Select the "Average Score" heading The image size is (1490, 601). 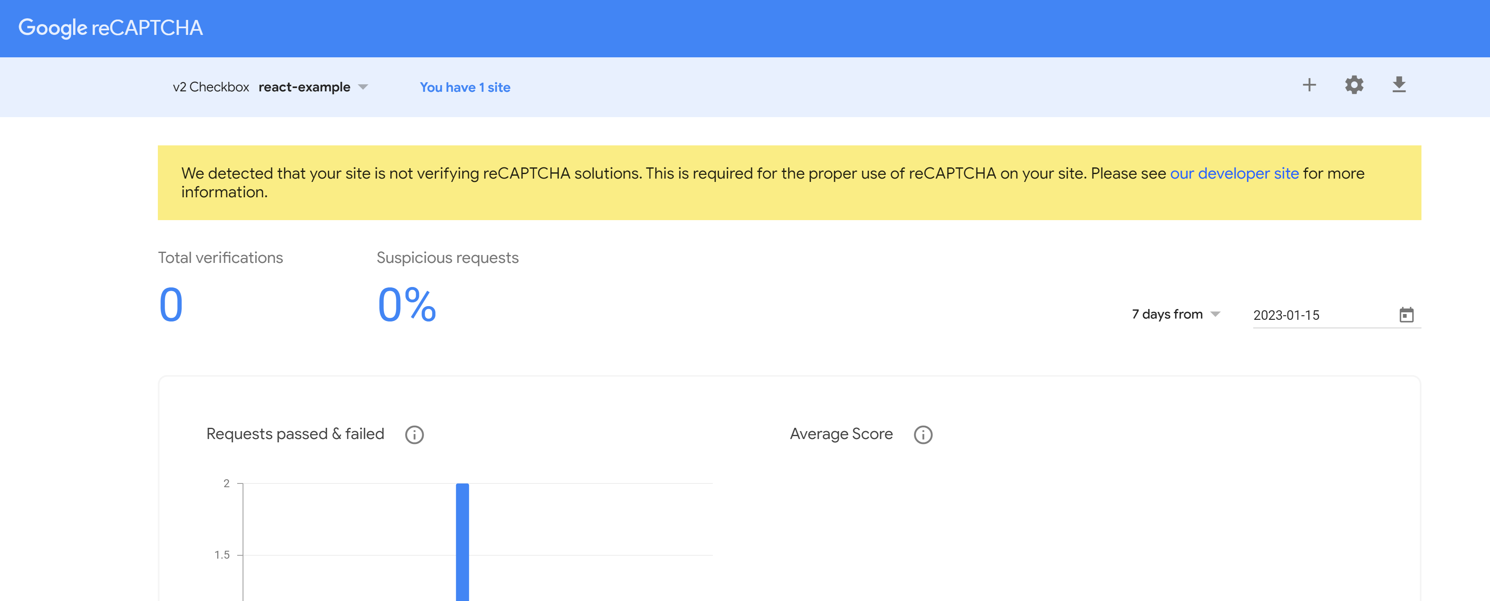[x=841, y=434]
